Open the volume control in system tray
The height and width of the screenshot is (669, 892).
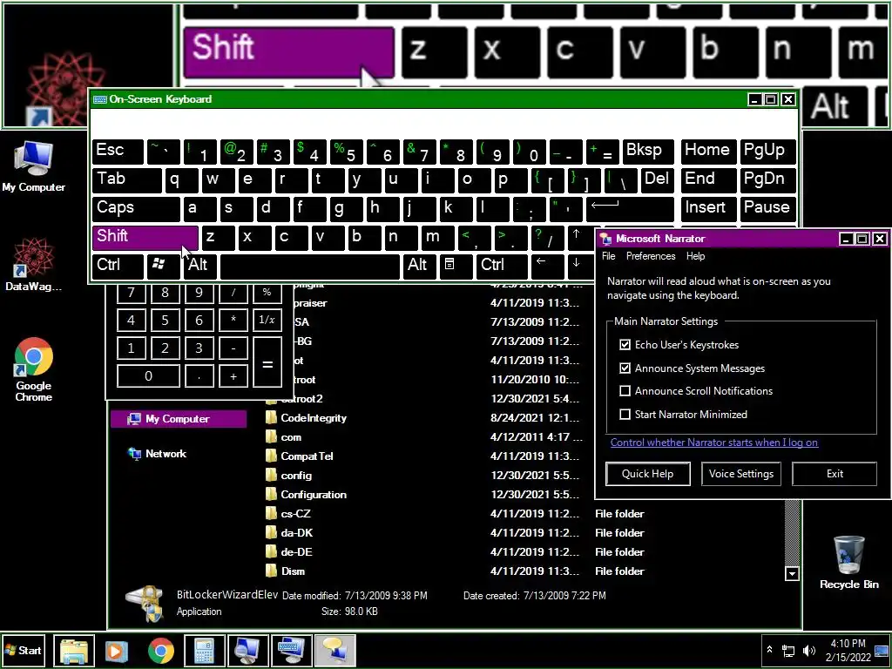[x=808, y=650]
